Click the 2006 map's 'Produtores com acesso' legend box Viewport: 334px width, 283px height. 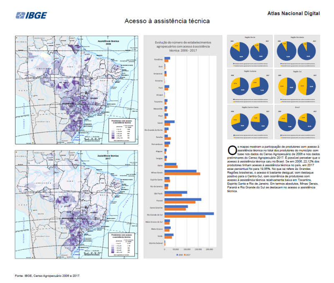[x=122, y=130]
